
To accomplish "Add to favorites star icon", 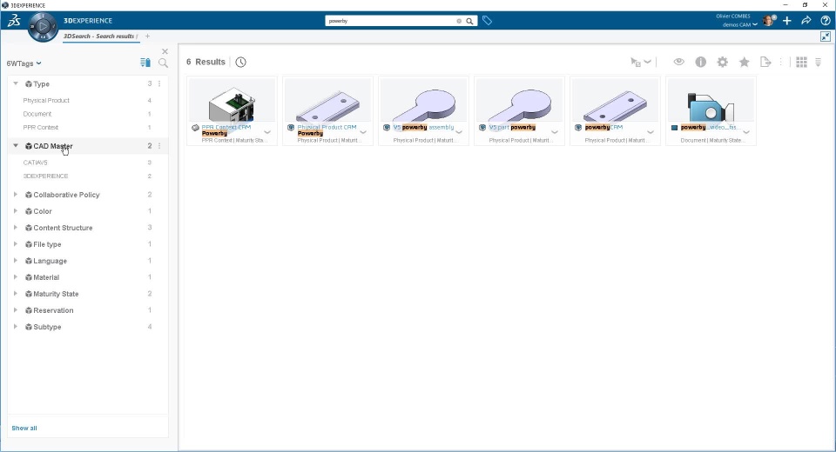I will click(x=745, y=63).
